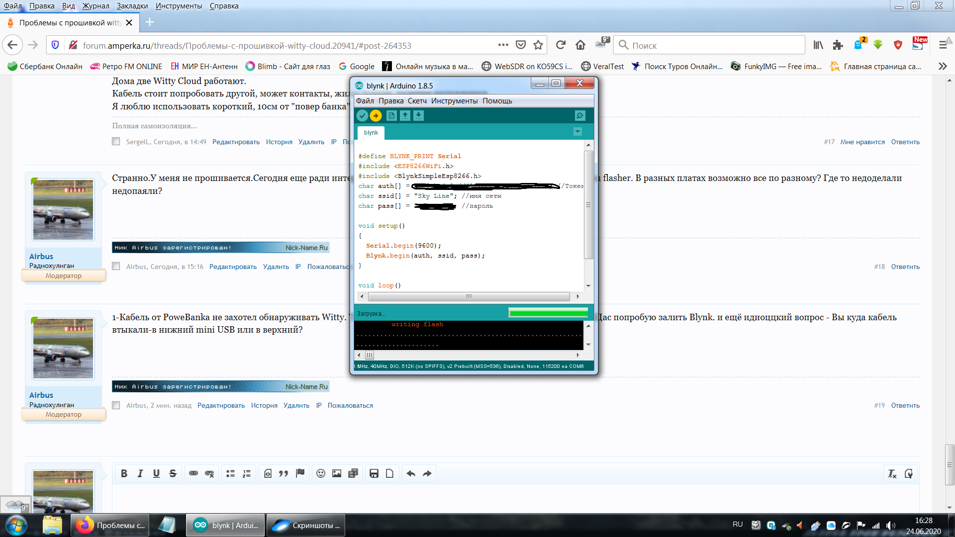Apply italic in forum editor
The width and height of the screenshot is (955, 537).
[140, 473]
